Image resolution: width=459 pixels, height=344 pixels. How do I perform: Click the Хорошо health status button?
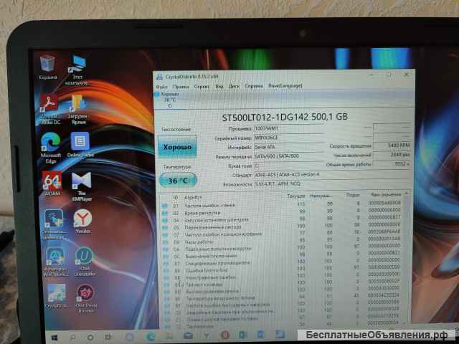pyautogui.click(x=177, y=146)
